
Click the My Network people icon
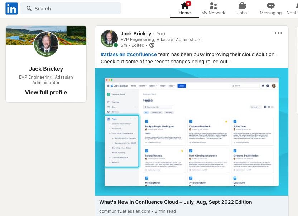(x=213, y=6)
